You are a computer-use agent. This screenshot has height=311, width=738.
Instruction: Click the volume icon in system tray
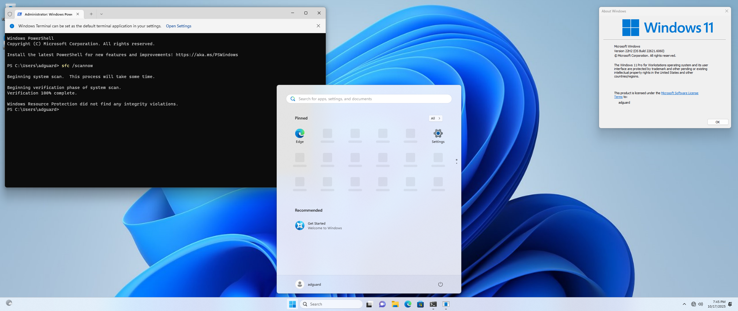click(701, 304)
